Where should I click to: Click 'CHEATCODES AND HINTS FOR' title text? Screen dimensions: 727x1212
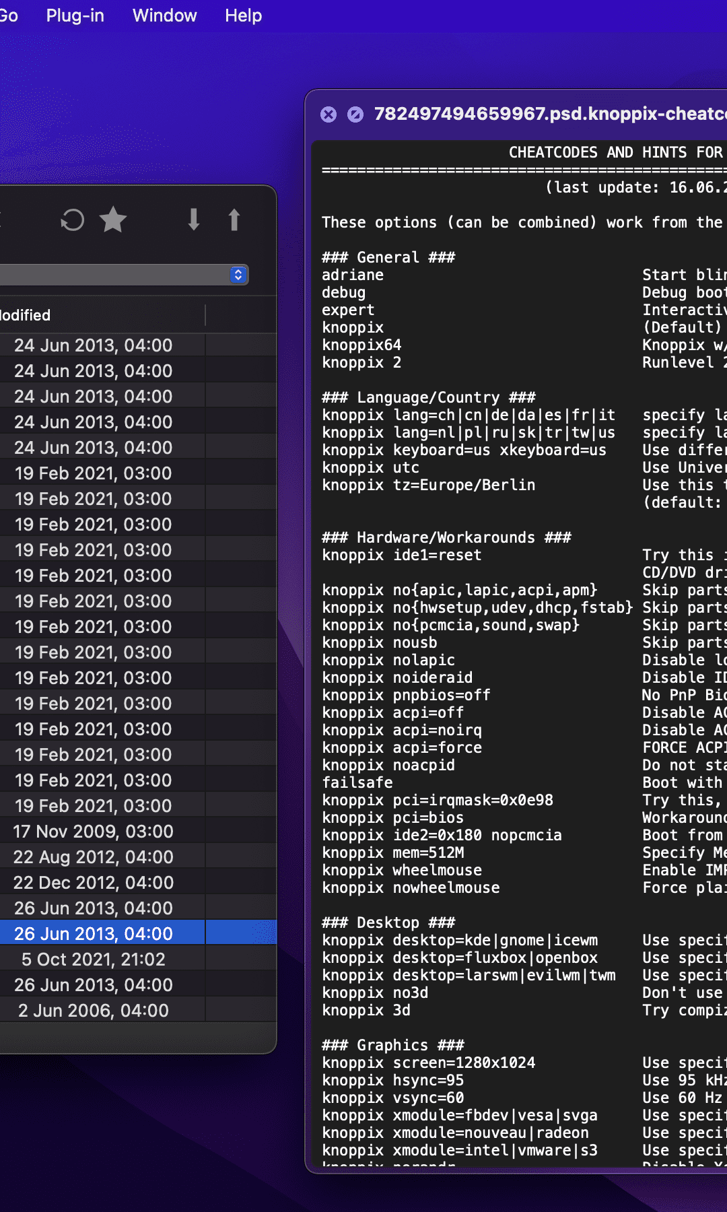tap(615, 152)
